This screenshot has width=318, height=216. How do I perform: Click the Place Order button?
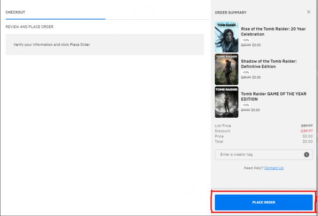[x=264, y=202]
